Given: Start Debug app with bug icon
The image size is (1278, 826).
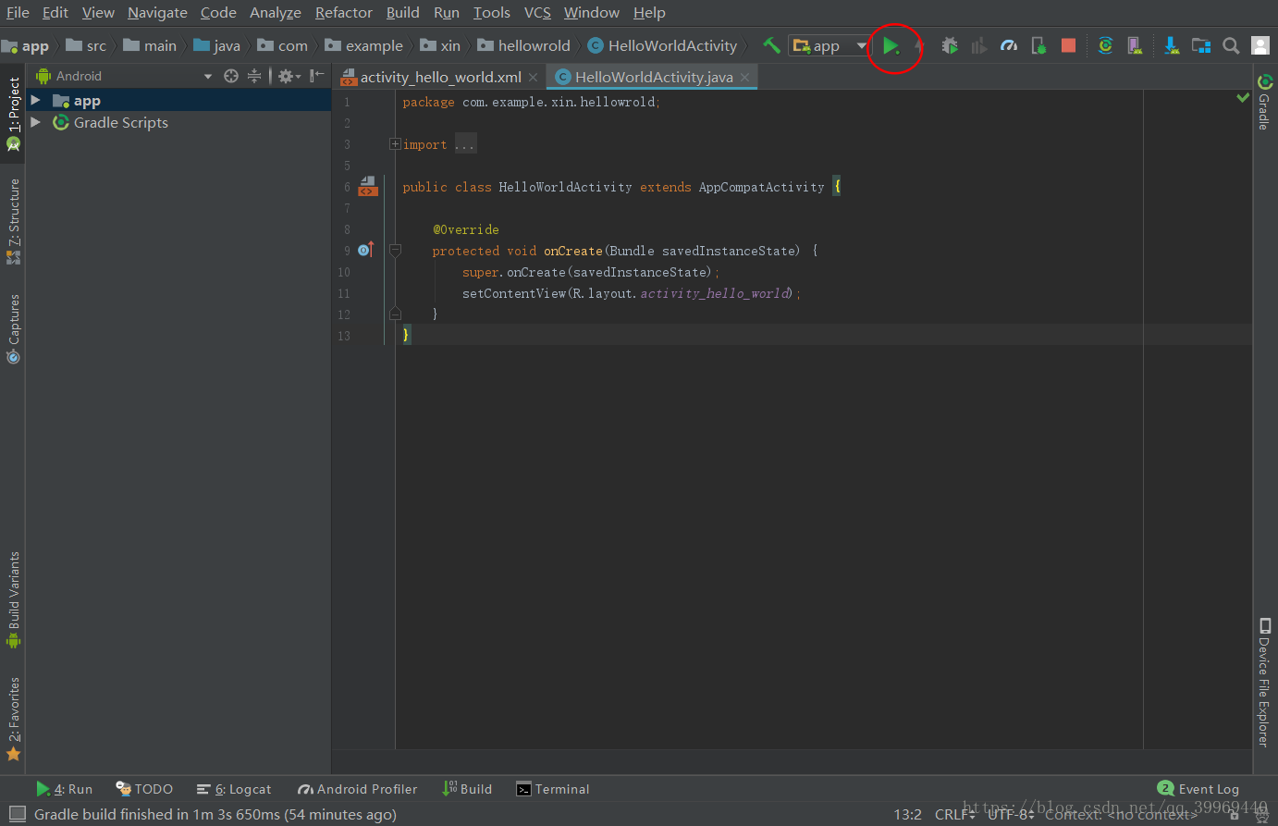Looking at the screenshot, I should pos(950,45).
